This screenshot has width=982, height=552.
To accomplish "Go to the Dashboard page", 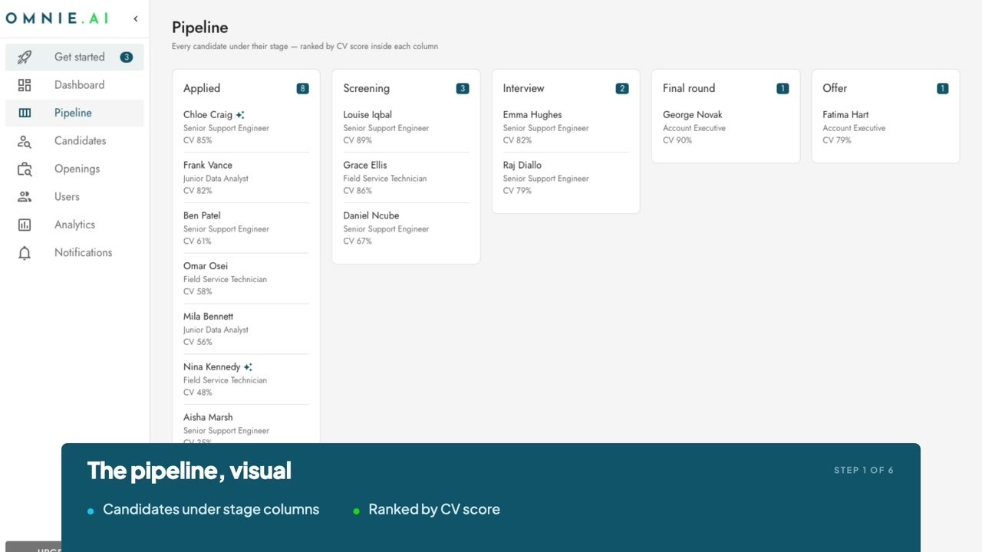I will click(74, 85).
